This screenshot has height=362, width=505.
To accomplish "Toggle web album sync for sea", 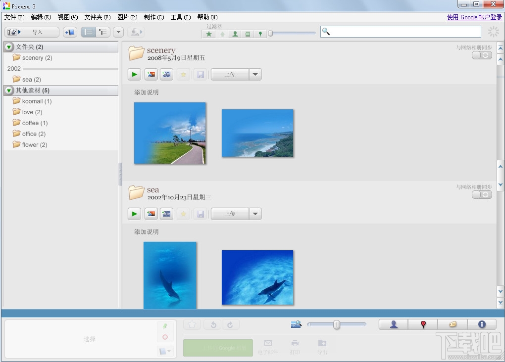I will [x=482, y=195].
